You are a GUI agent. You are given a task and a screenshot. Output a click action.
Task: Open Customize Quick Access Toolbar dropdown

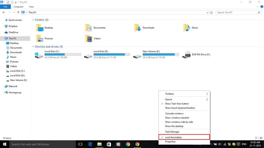(x=16, y=2)
